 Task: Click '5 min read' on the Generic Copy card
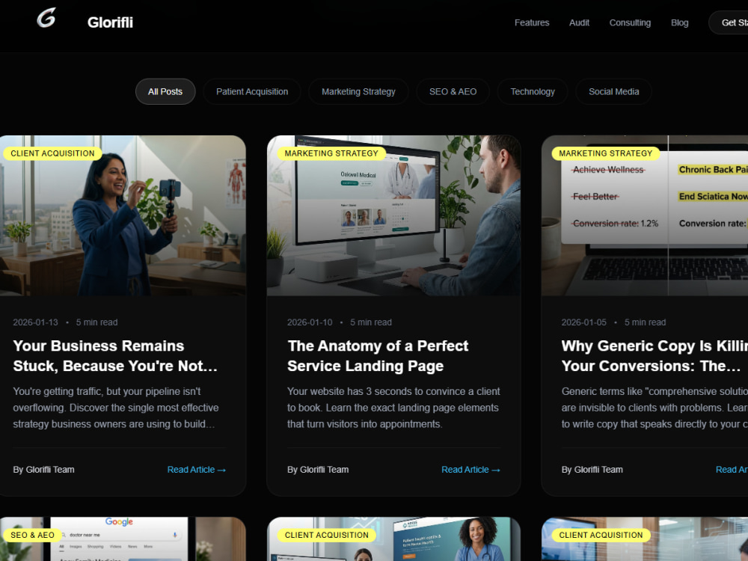646,322
